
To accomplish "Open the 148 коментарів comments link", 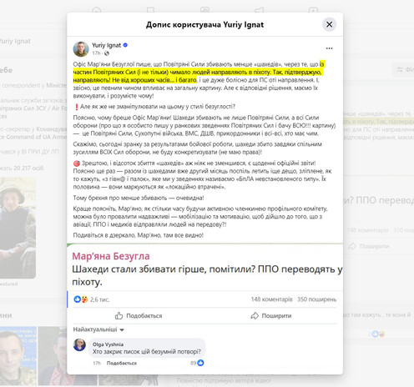I will coord(272,299).
